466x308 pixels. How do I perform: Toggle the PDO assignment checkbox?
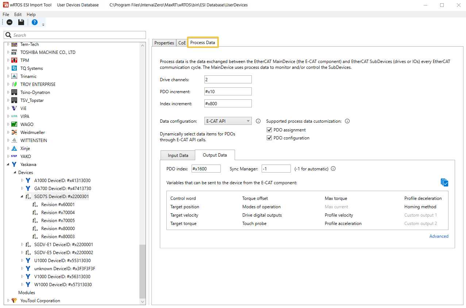[269, 130]
